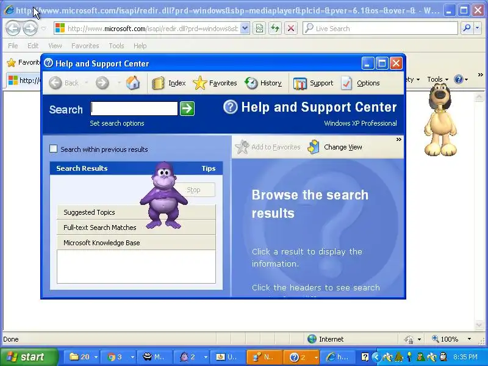Open Live Search provider dropdown arrow
The image size is (488, 366).
pos(478,28)
